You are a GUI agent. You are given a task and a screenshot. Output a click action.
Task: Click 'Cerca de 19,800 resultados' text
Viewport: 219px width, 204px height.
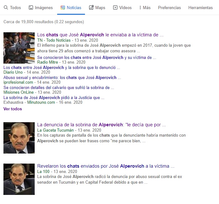[x=43, y=22]
